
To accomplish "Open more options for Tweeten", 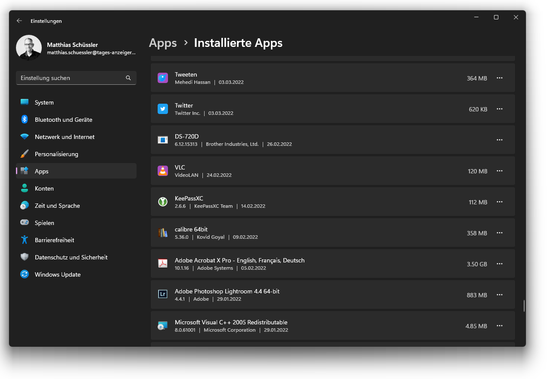I will click(500, 78).
